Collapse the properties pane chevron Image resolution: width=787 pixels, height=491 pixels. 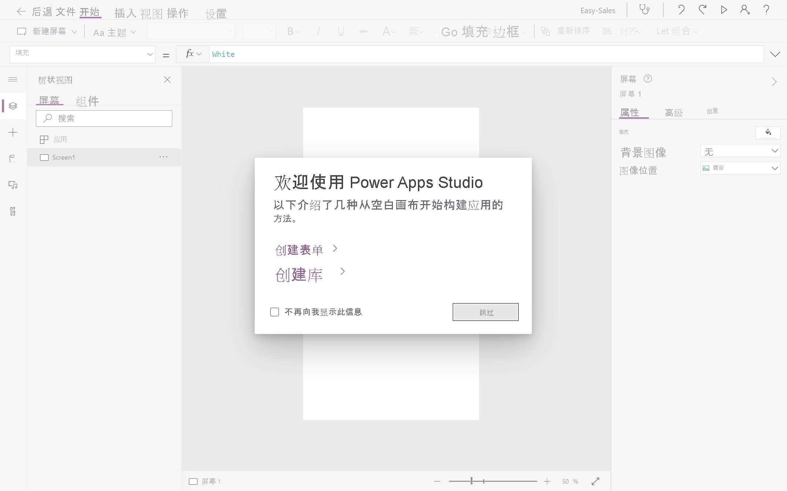click(774, 81)
